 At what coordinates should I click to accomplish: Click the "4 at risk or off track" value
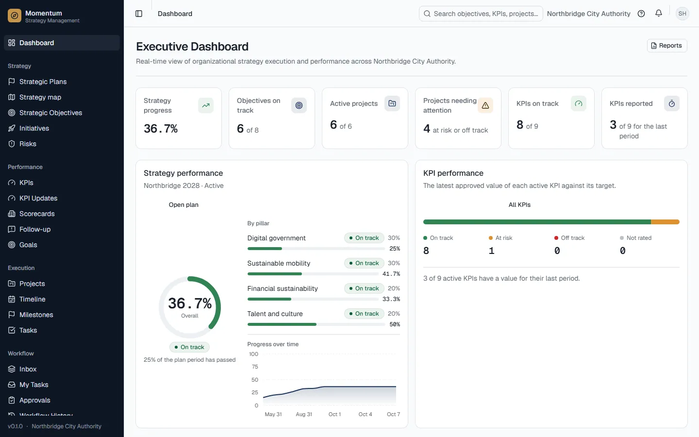pos(456,129)
